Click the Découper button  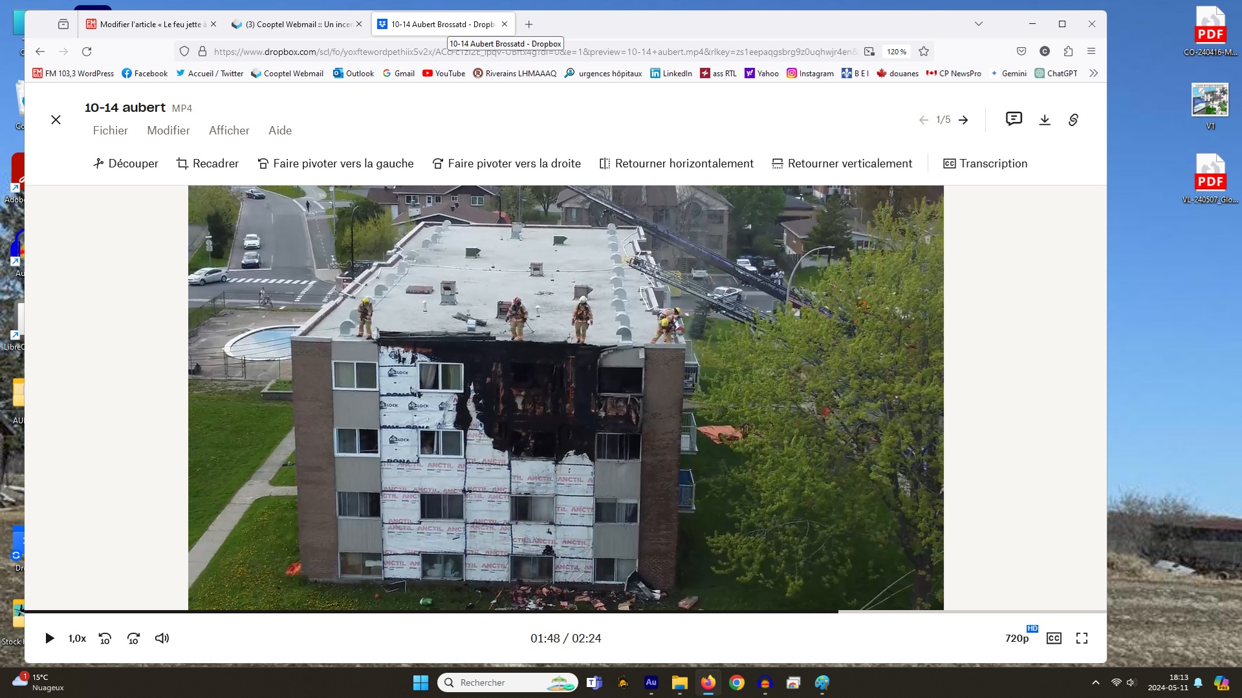(x=125, y=164)
